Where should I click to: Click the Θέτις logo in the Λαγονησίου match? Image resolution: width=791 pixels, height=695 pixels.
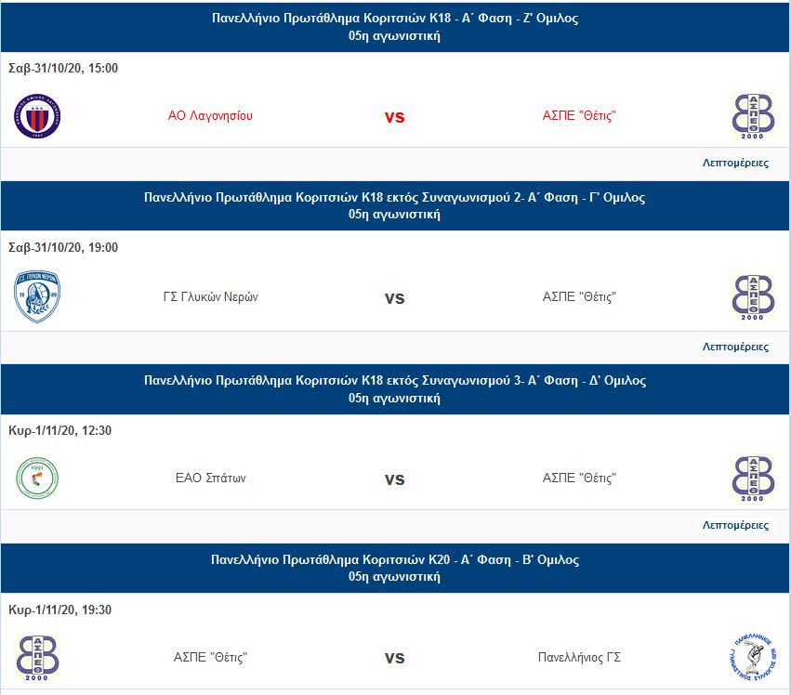click(753, 117)
